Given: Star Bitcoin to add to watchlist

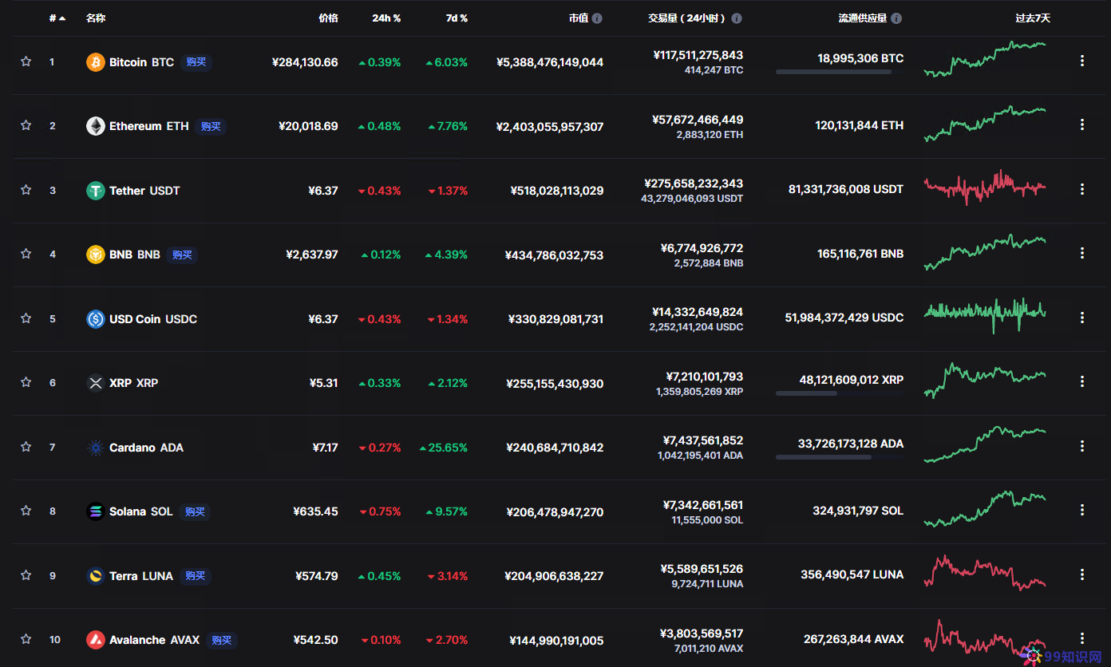Looking at the screenshot, I should 26,61.
